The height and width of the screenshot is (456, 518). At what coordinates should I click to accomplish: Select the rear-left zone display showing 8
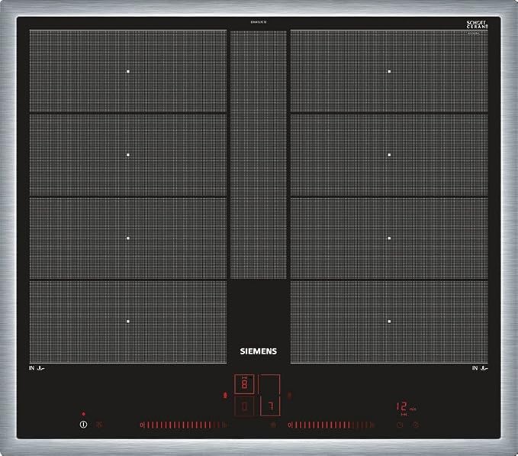coord(244,384)
